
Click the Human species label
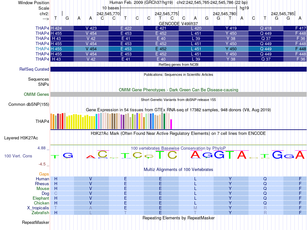42,179
